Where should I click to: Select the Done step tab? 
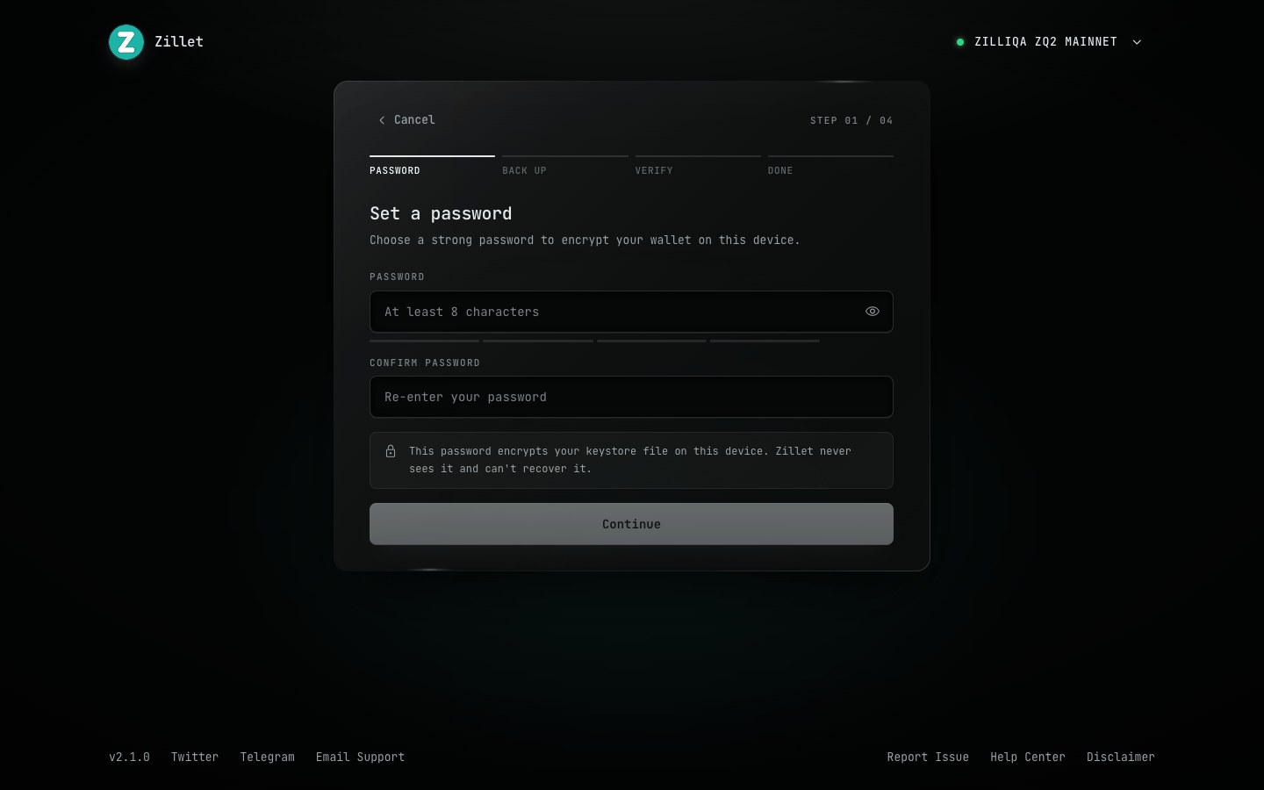[830, 166]
